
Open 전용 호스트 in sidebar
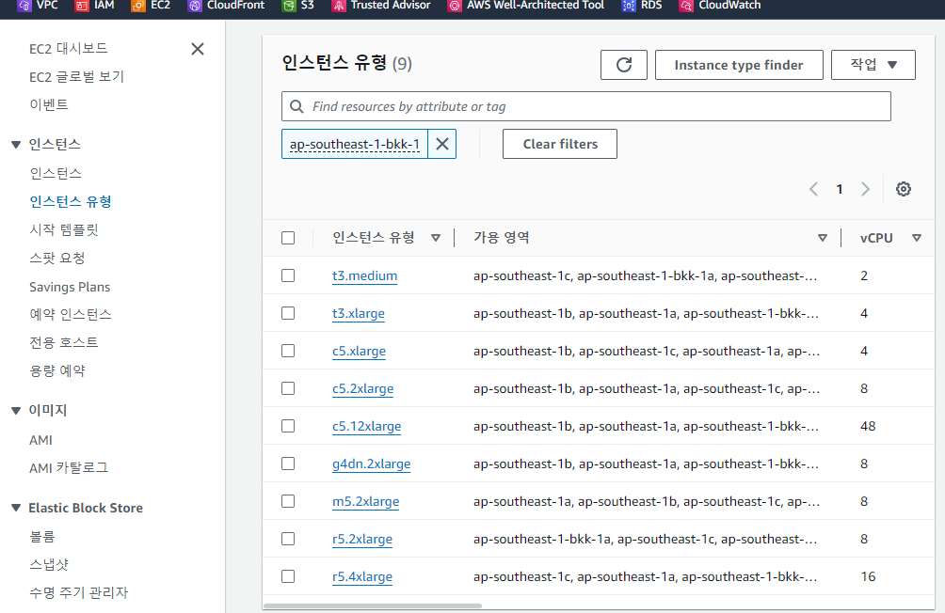(64, 342)
